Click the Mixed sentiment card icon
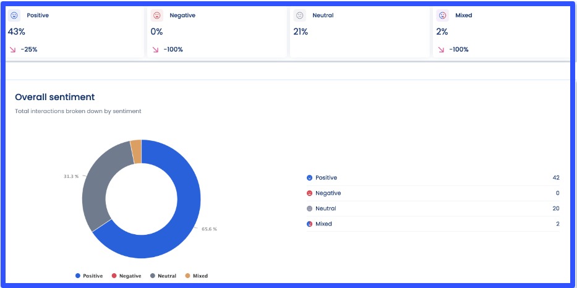Viewport: 577px width, 288px height. [x=442, y=15]
